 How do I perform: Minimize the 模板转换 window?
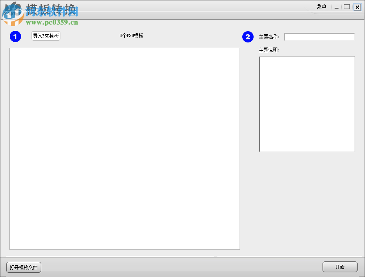(x=336, y=7)
